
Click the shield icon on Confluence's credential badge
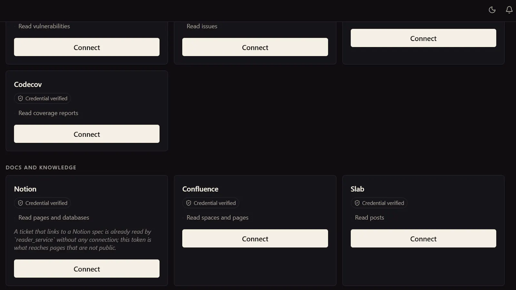(x=189, y=203)
